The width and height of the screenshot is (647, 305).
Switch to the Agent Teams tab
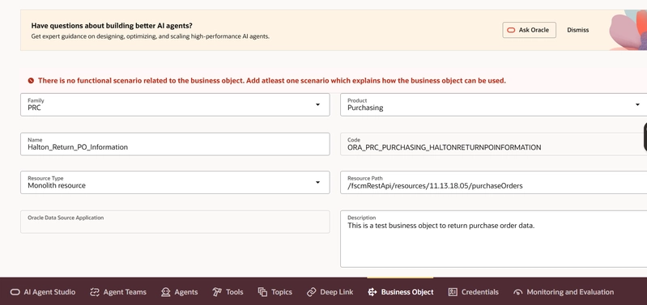click(118, 292)
